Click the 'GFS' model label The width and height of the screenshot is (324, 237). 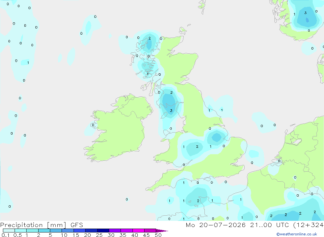pyautogui.click(x=77, y=225)
